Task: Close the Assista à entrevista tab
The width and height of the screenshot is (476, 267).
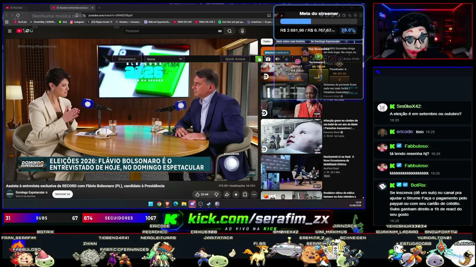Action: pyautogui.click(x=93, y=7)
